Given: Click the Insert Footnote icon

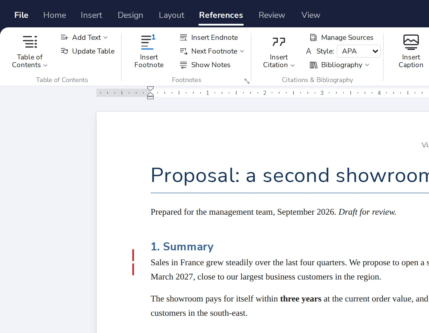Looking at the screenshot, I should (148, 42).
